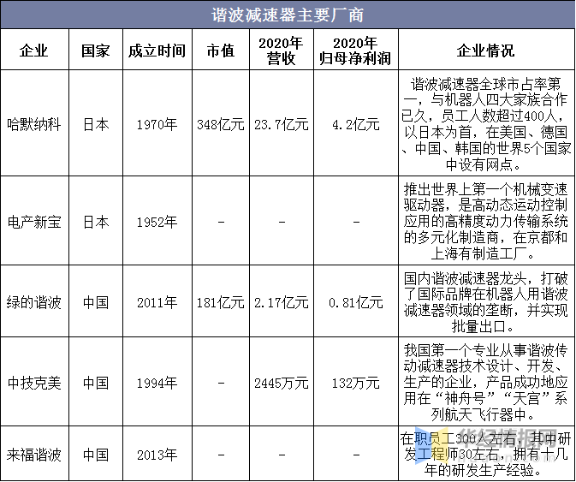The width and height of the screenshot is (576, 482).
Task: Select the company name 哈默纳科
Action: tap(33, 124)
